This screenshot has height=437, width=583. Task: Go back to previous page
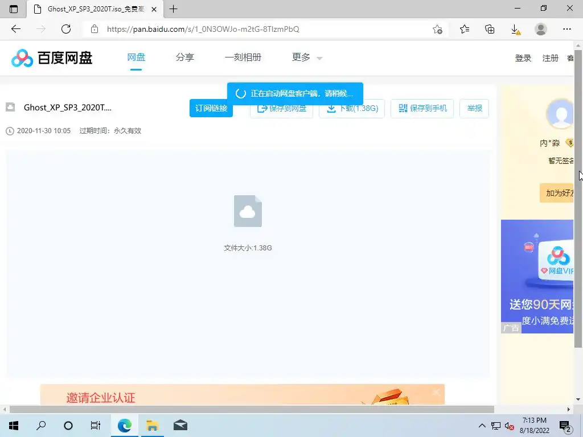(15, 29)
